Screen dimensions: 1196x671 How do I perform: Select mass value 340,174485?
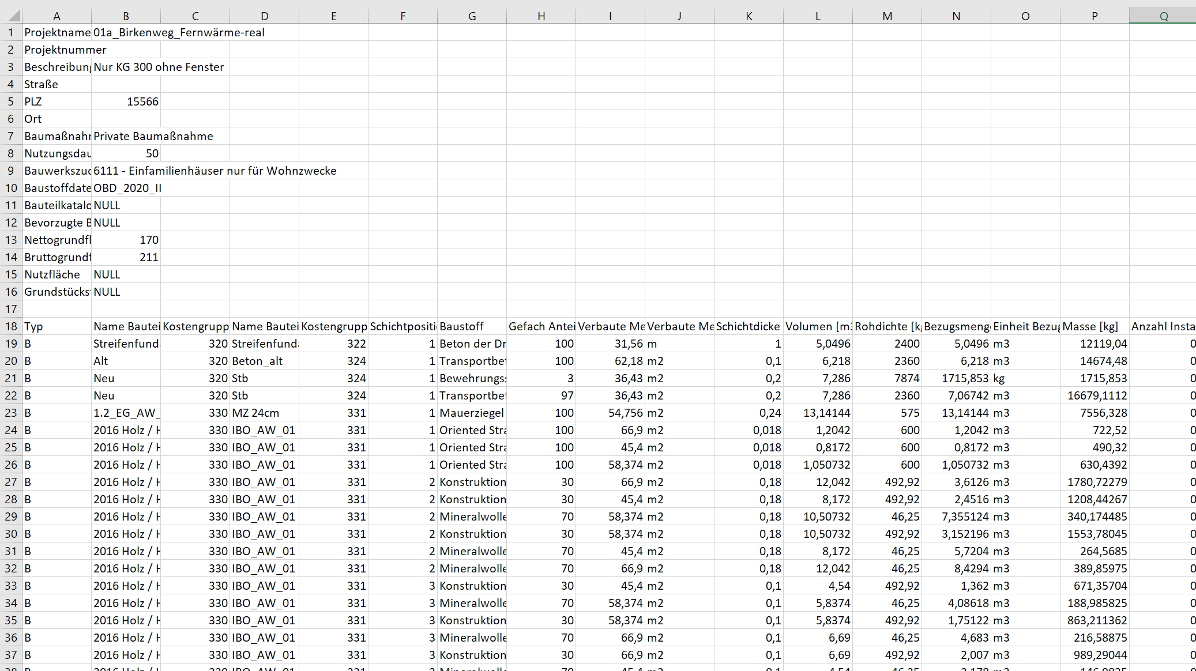[1095, 517]
